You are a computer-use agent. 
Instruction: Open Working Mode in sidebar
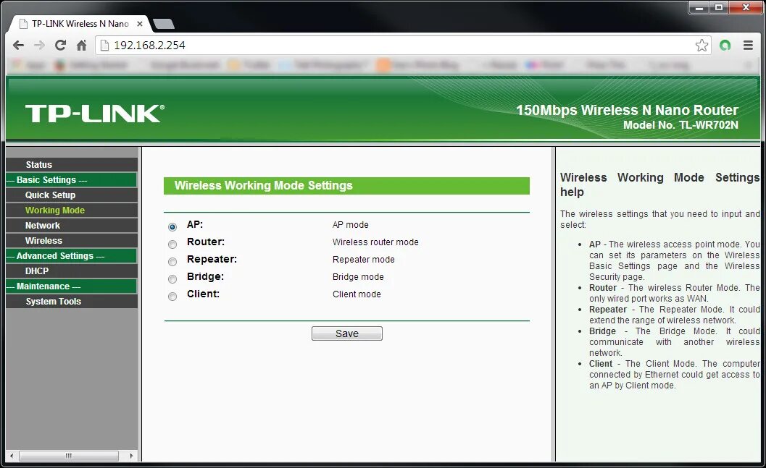72,210
